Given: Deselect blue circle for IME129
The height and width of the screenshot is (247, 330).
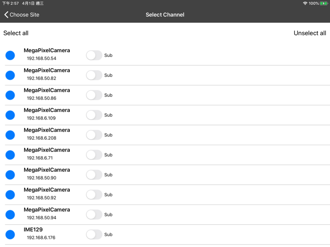Looking at the screenshot, I should 10,235.
